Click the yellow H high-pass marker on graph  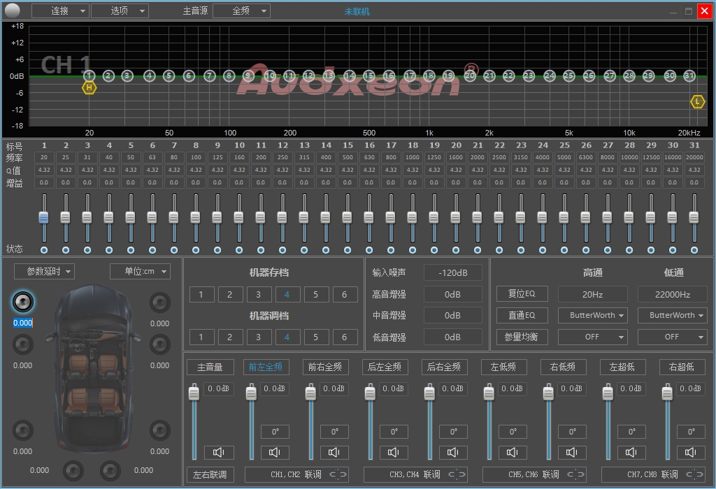[89, 87]
